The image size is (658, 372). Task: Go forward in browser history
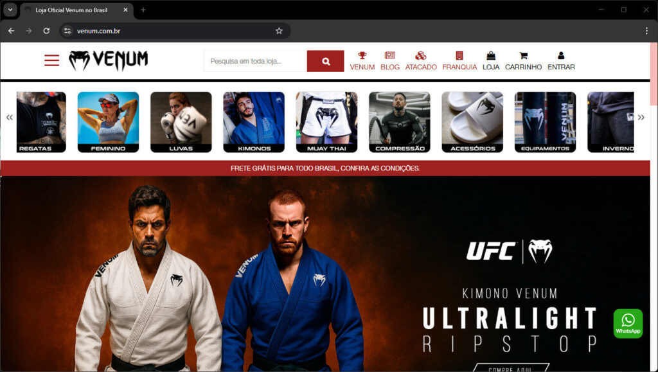28,31
